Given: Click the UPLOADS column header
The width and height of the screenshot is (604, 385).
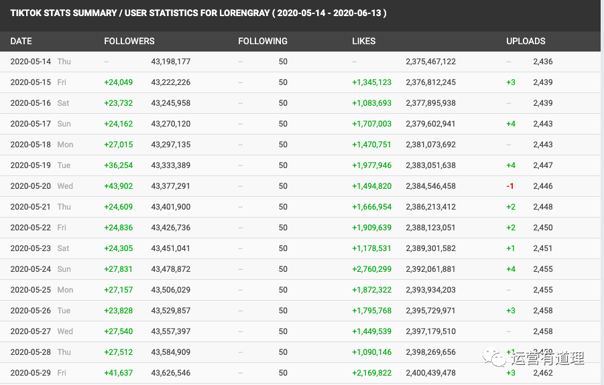Looking at the screenshot, I should 526,41.
